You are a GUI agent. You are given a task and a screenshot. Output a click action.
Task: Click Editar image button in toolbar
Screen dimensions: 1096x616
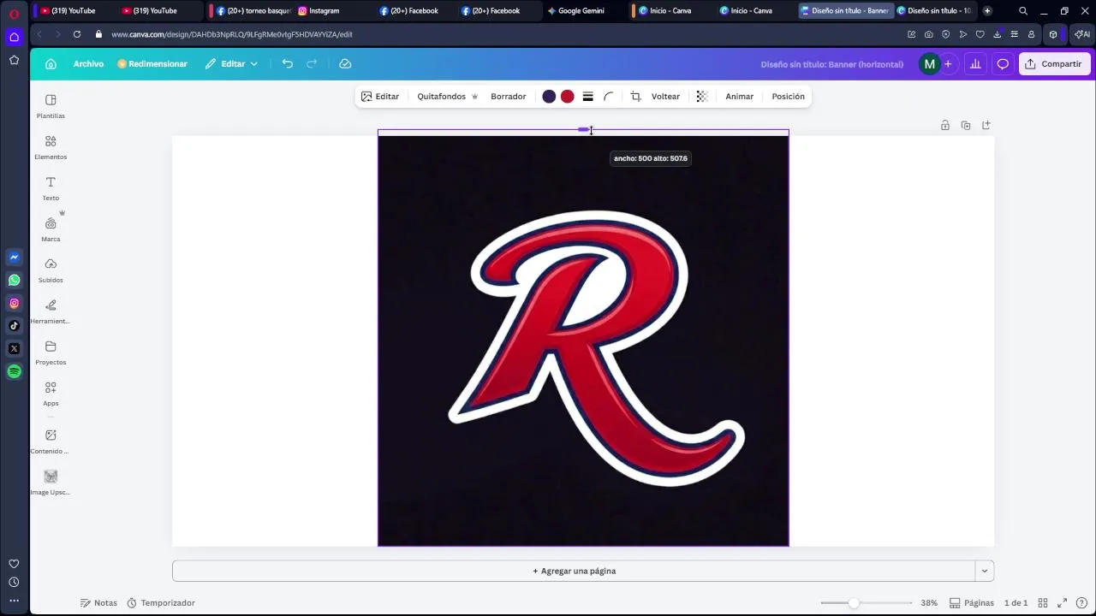(x=380, y=97)
